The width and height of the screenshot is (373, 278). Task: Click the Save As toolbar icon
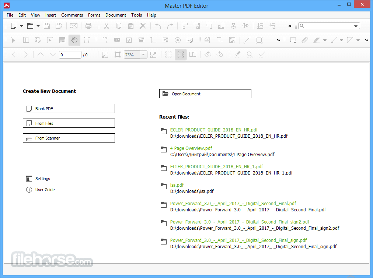coord(59,26)
